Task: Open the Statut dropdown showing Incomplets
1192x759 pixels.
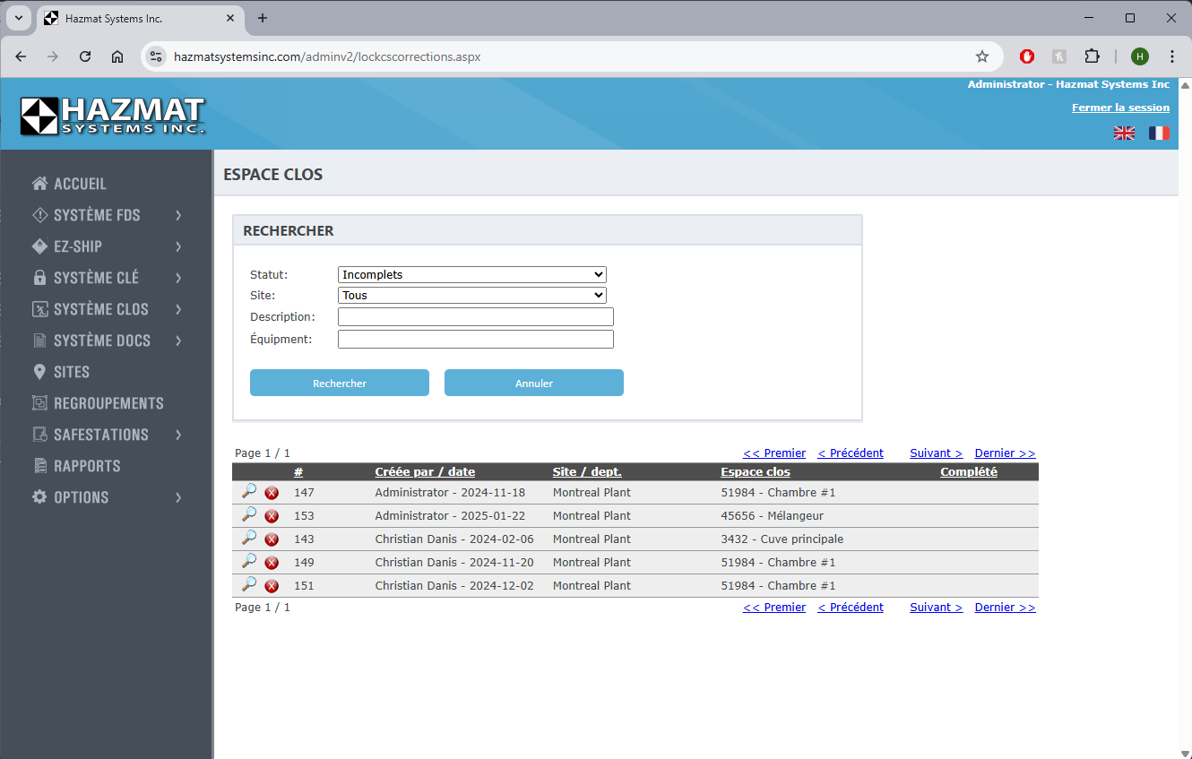Action: coord(472,275)
